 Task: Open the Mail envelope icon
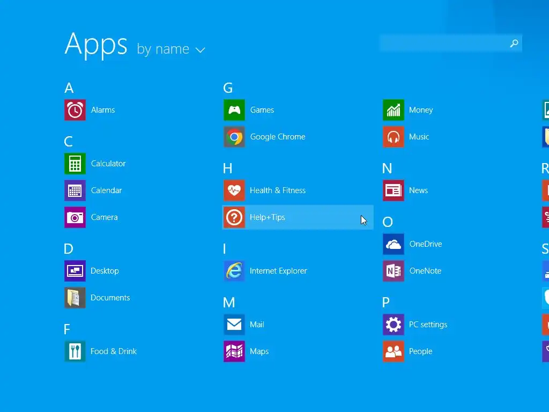[x=234, y=325]
